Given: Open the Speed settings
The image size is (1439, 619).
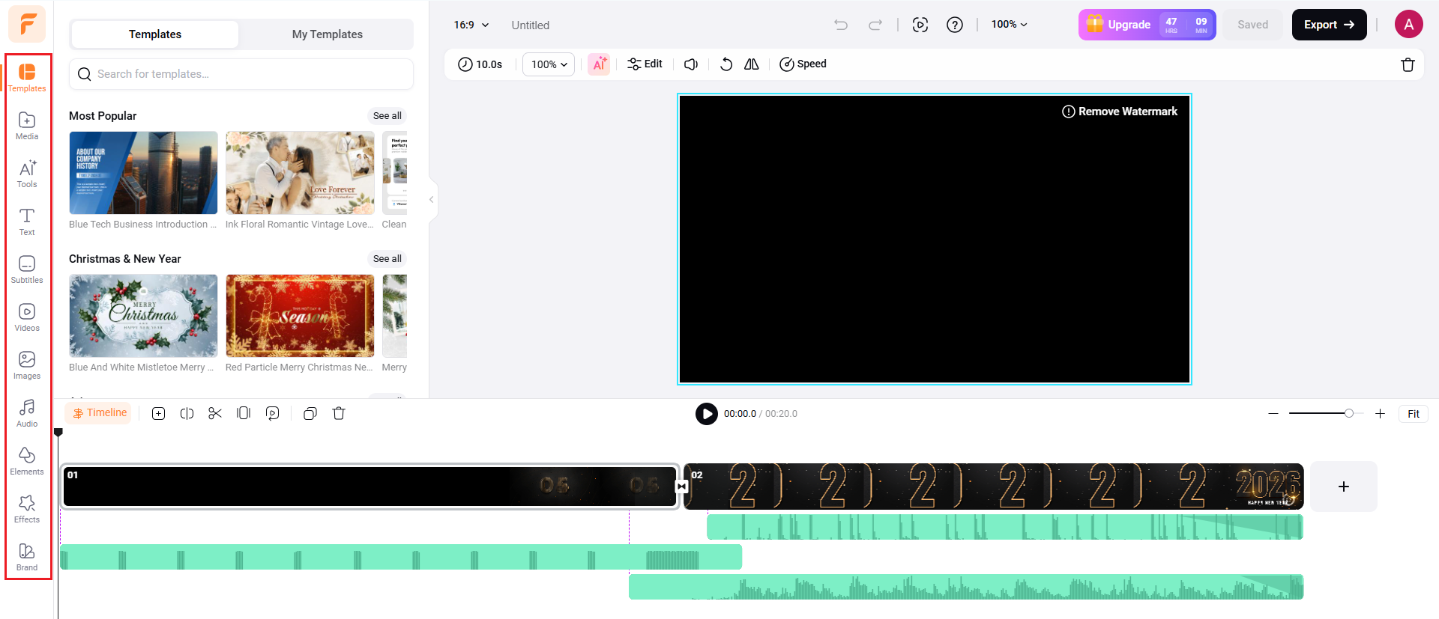Looking at the screenshot, I should (x=803, y=64).
